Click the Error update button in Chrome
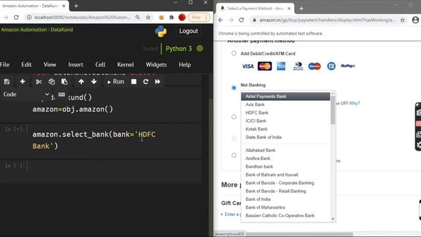Screen dimensions: 421x237 [x=199, y=18]
